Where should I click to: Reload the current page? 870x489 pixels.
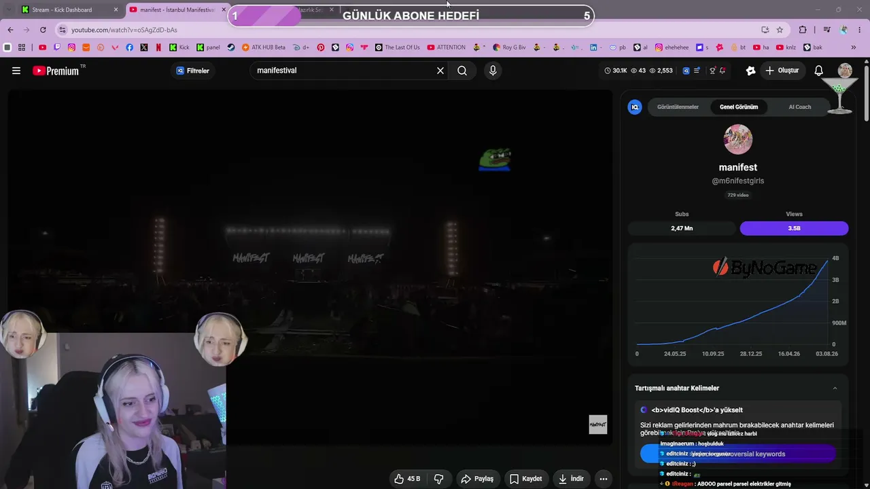(x=43, y=30)
